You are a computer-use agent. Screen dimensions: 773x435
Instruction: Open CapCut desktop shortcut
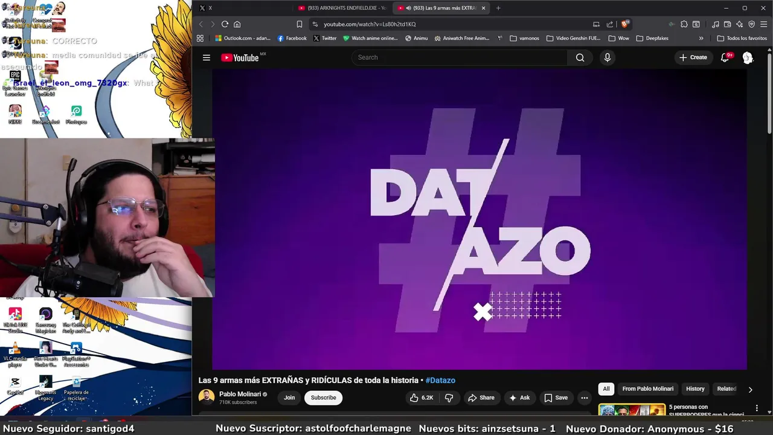point(15,385)
